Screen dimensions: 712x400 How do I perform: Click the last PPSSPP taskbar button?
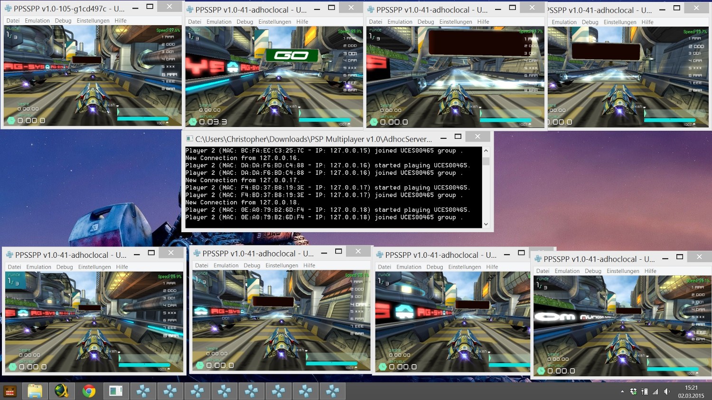[332, 391]
